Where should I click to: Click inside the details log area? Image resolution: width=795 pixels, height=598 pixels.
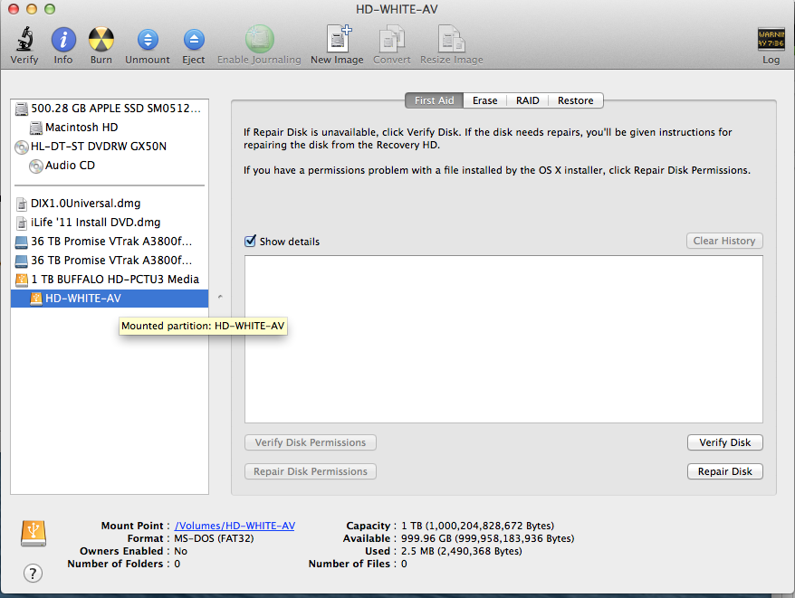coord(503,339)
